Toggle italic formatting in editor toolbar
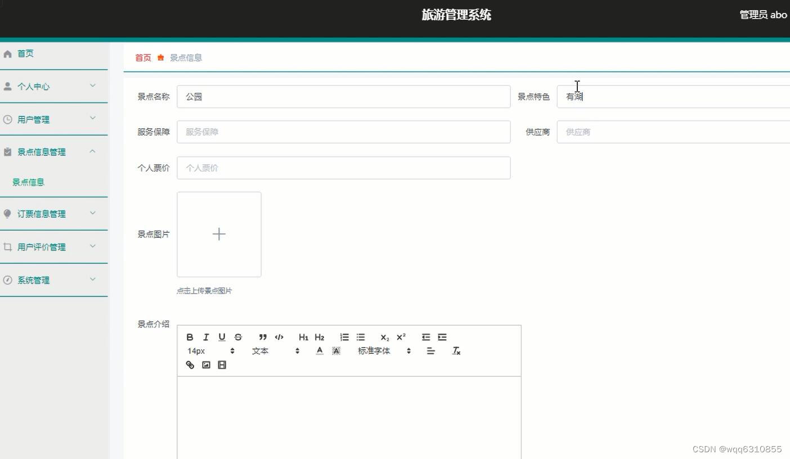This screenshot has width=790, height=459. pos(206,337)
